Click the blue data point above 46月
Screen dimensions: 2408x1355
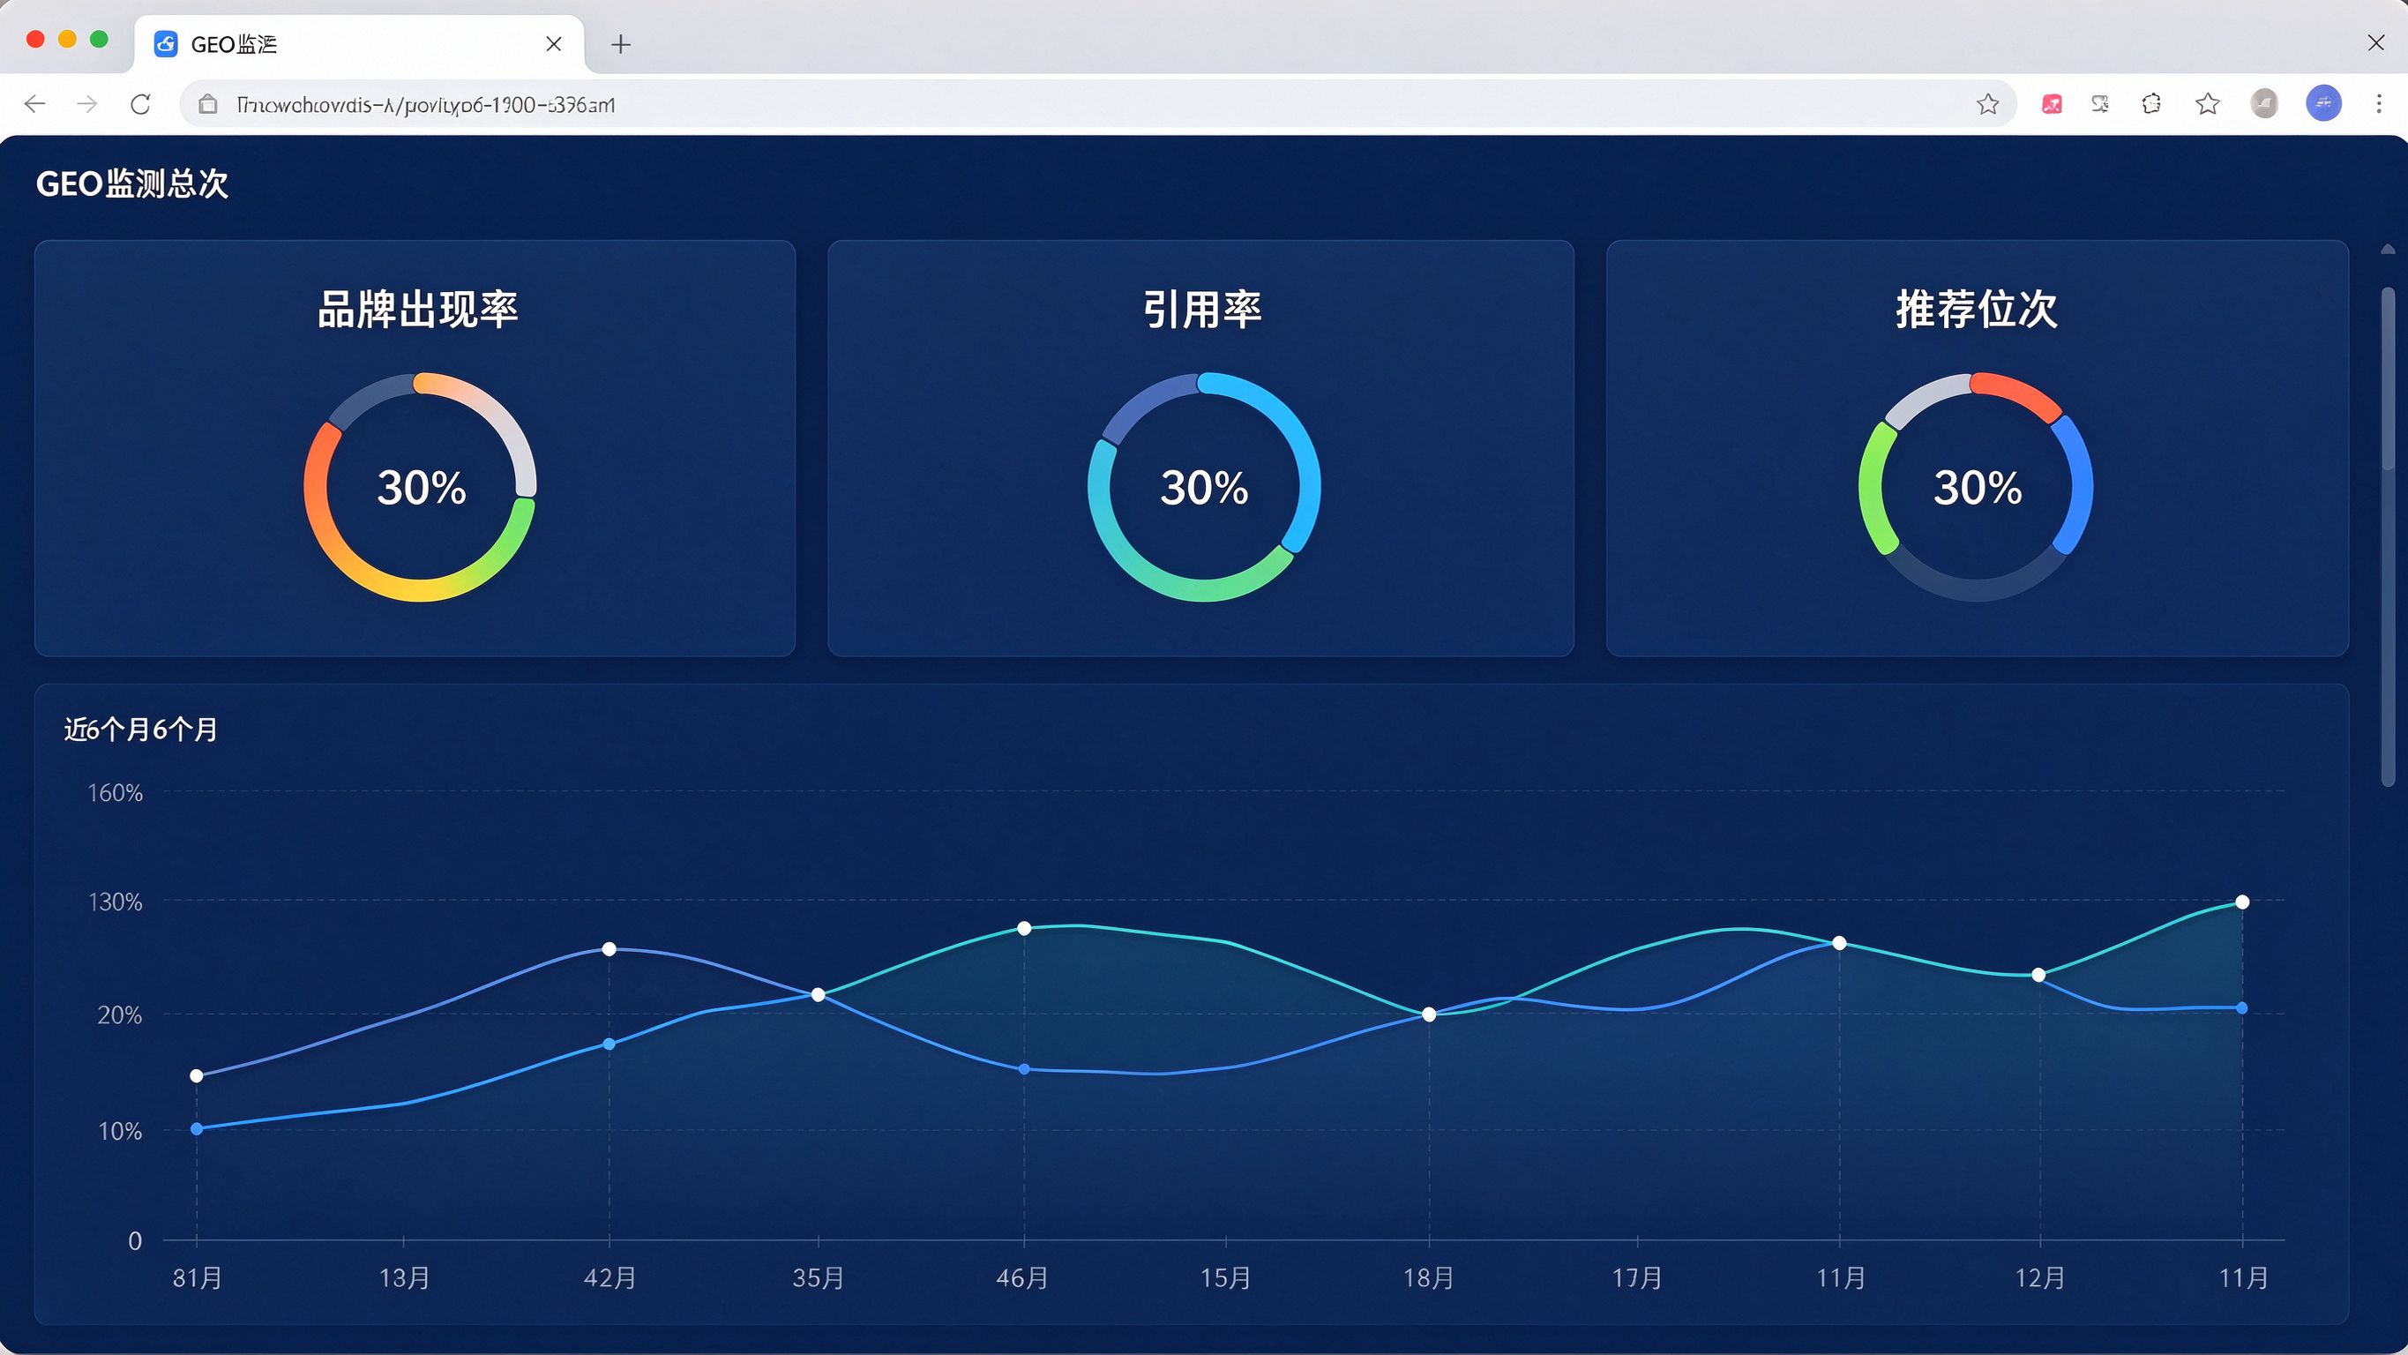[x=1025, y=1069]
